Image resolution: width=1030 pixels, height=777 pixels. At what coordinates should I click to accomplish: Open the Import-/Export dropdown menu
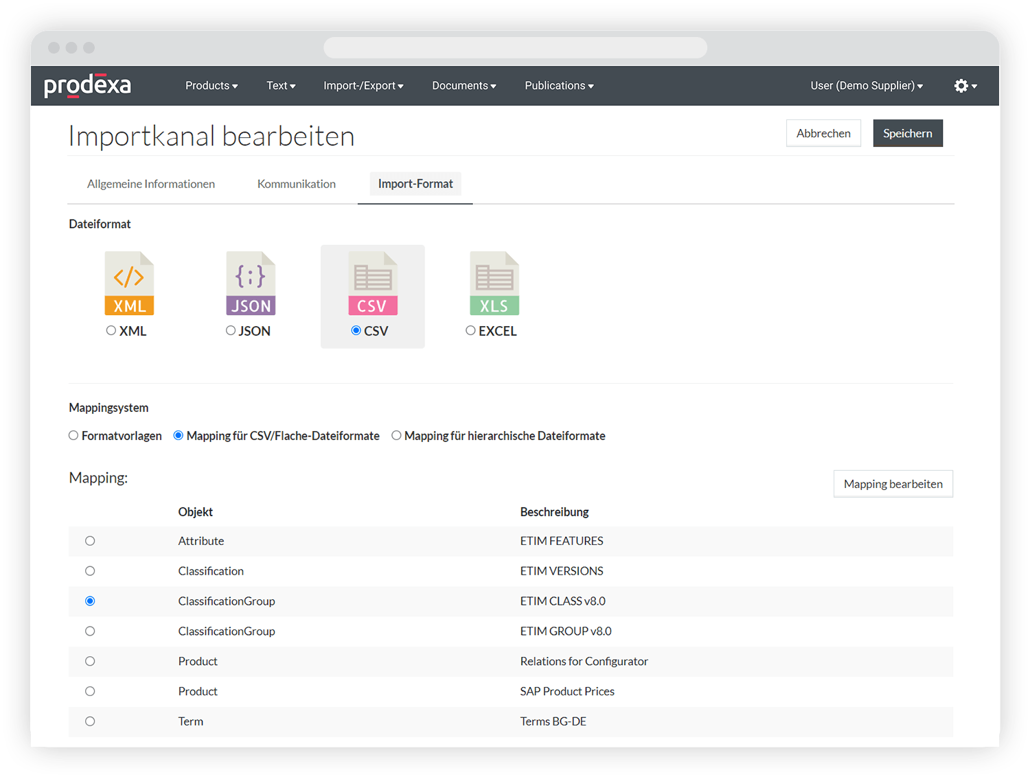(x=363, y=86)
